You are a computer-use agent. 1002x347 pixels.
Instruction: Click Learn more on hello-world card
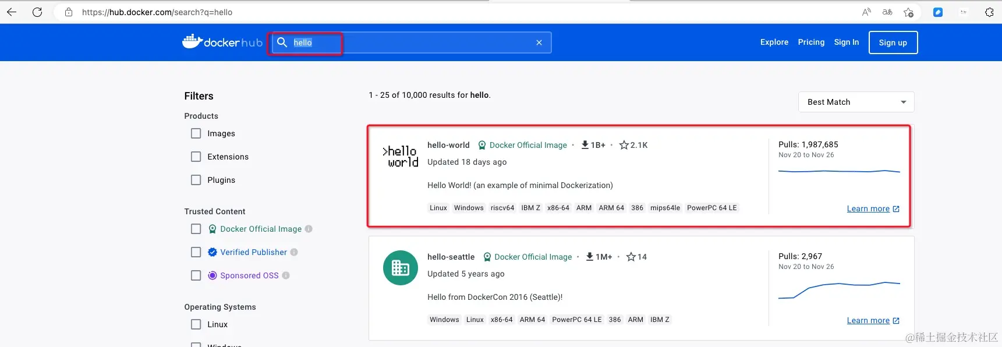point(873,208)
